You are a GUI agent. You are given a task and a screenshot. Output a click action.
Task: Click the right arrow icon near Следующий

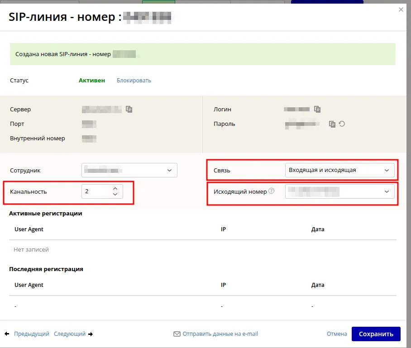tap(91, 334)
